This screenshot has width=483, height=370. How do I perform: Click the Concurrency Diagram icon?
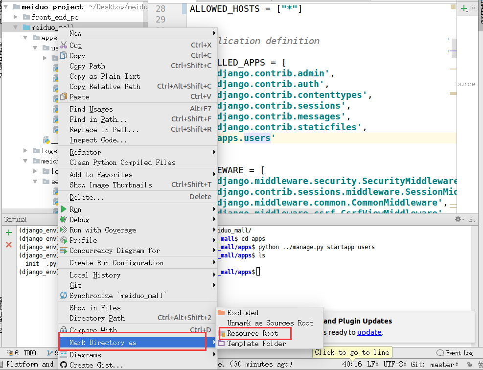[x=64, y=251]
